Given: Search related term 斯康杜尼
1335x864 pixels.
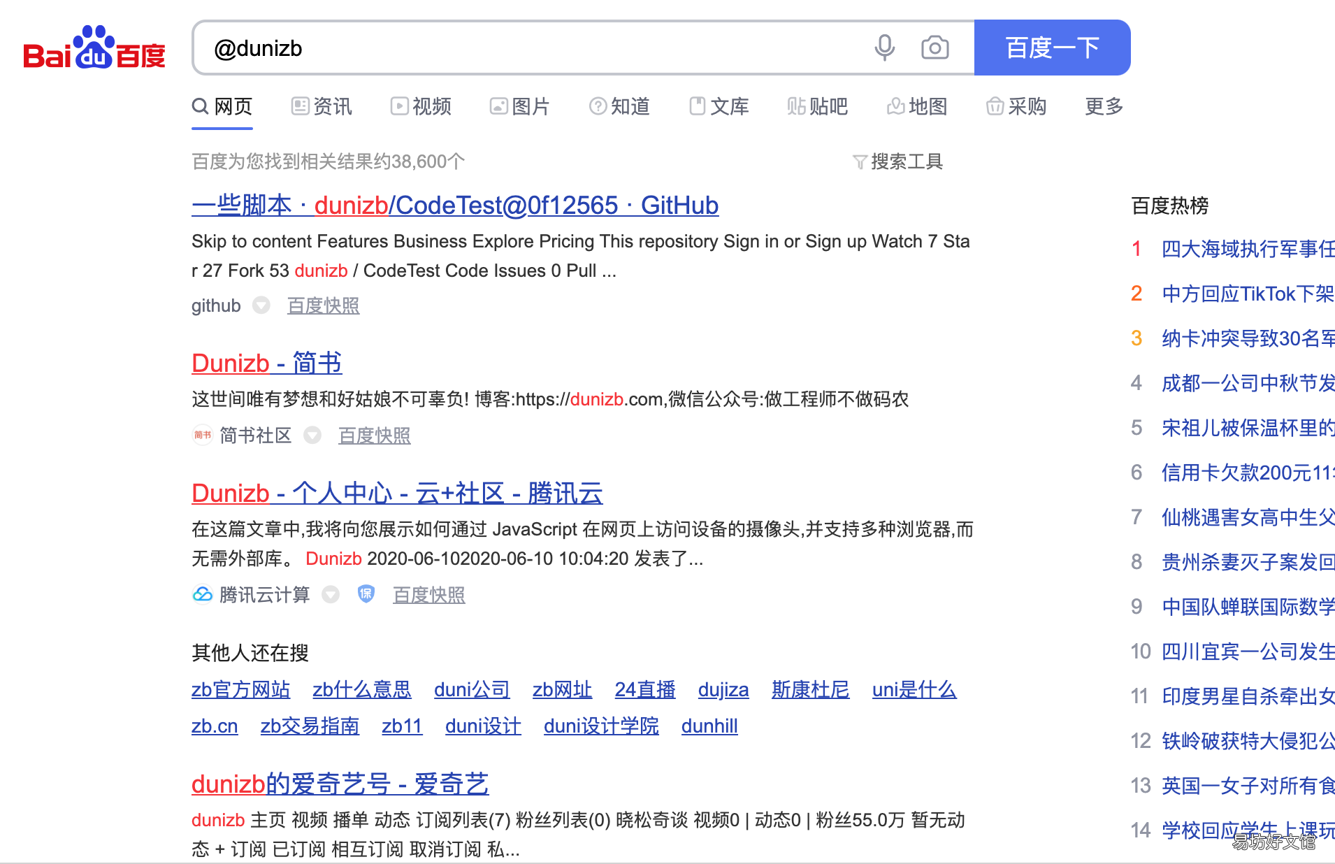Looking at the screenshot, I should [811, 689].
